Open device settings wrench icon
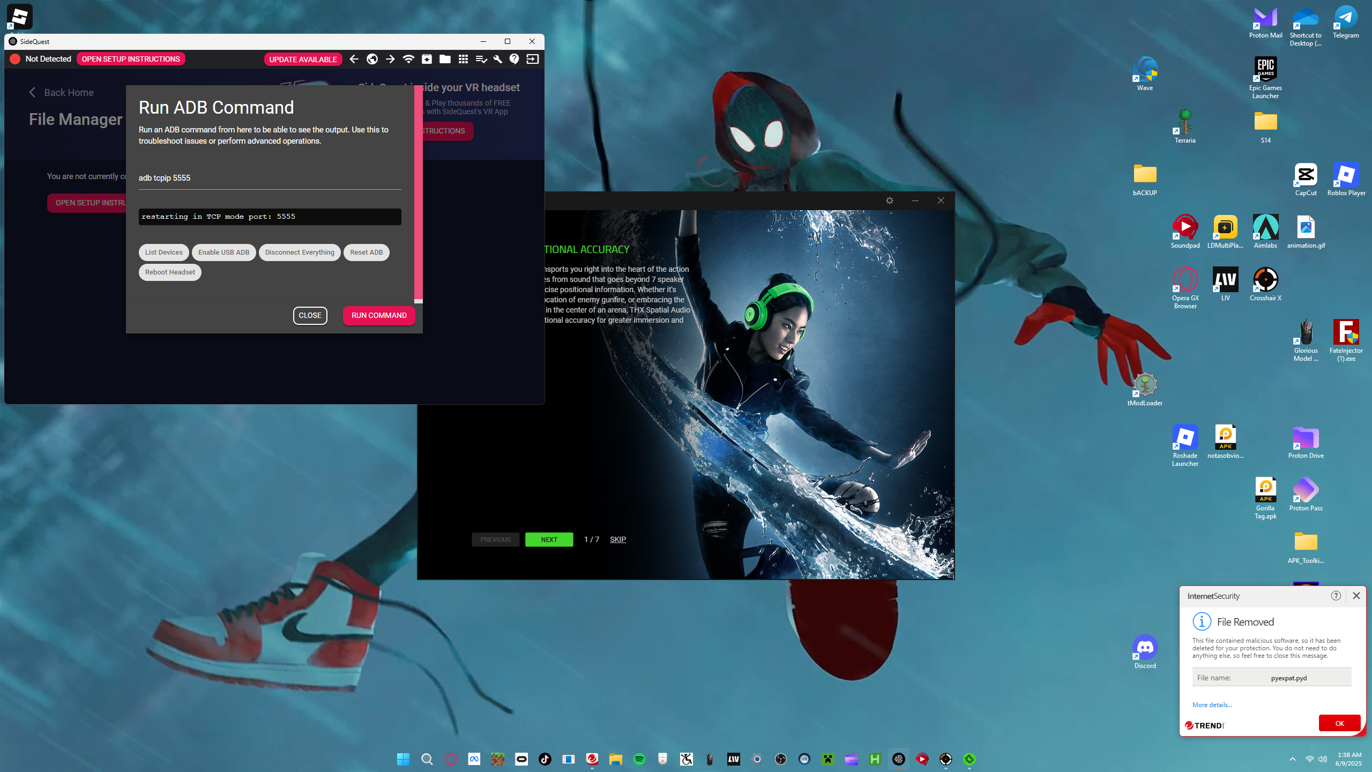 498,59
